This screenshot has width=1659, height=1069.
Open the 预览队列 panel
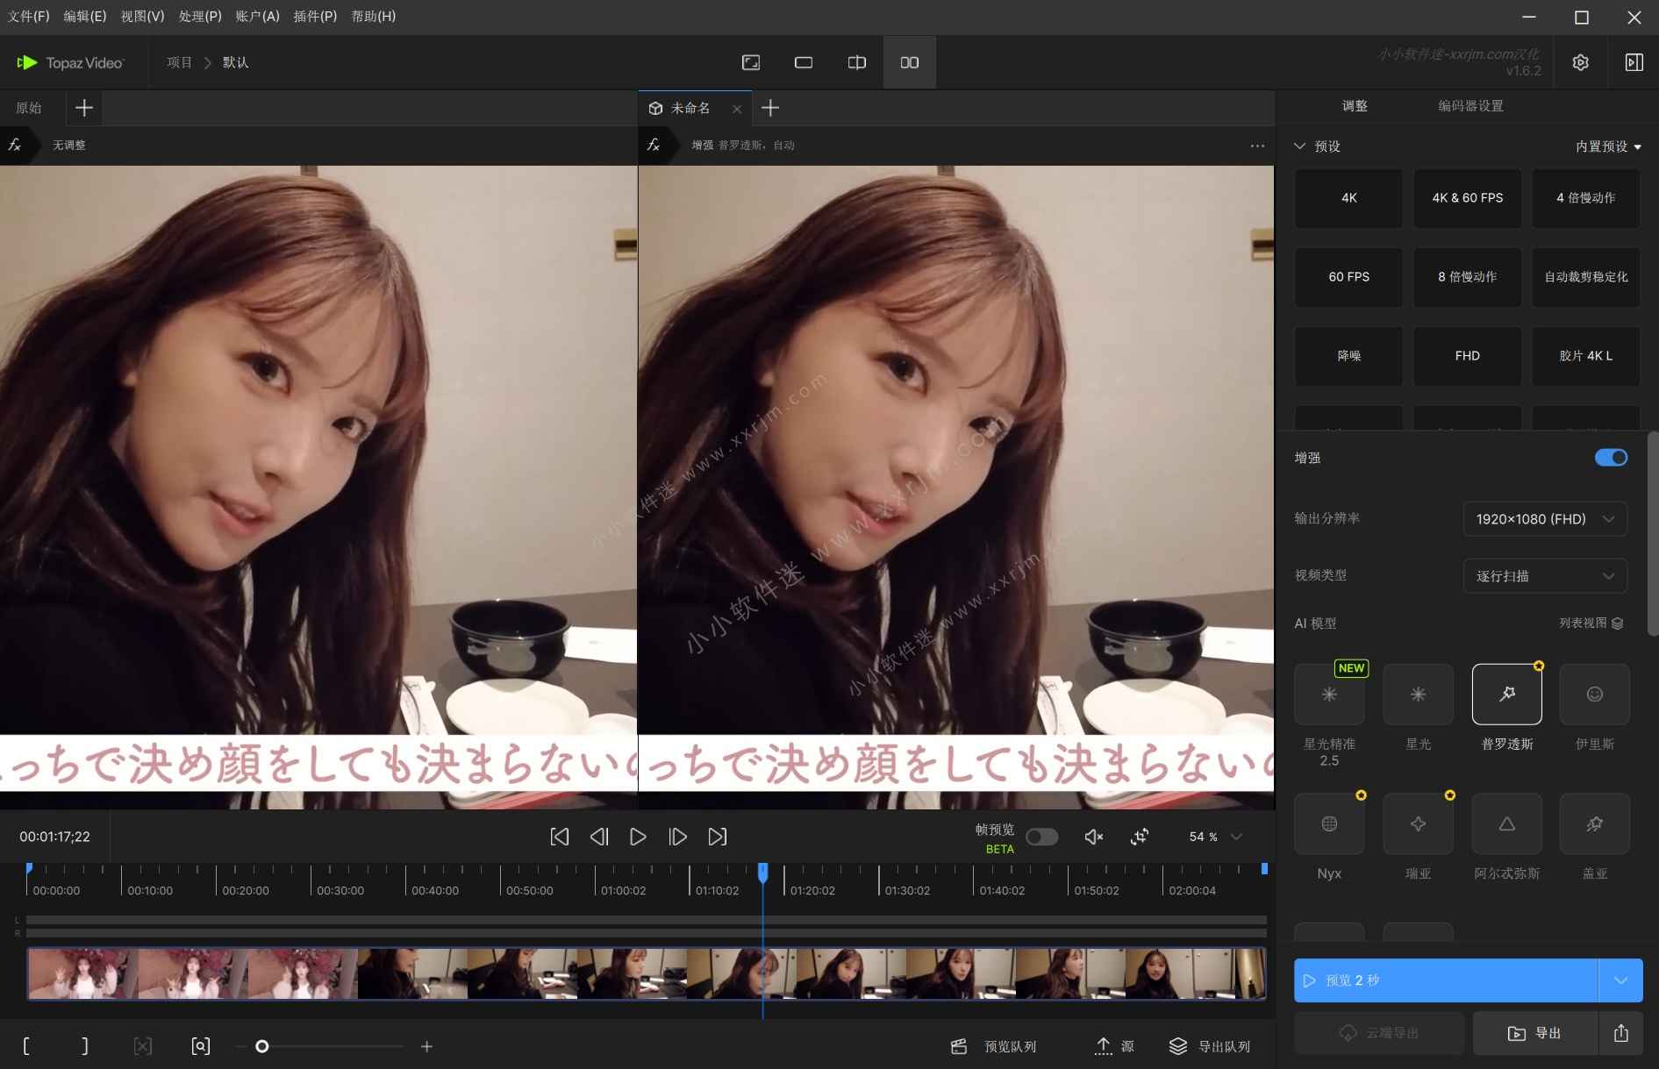(993, 1046)
